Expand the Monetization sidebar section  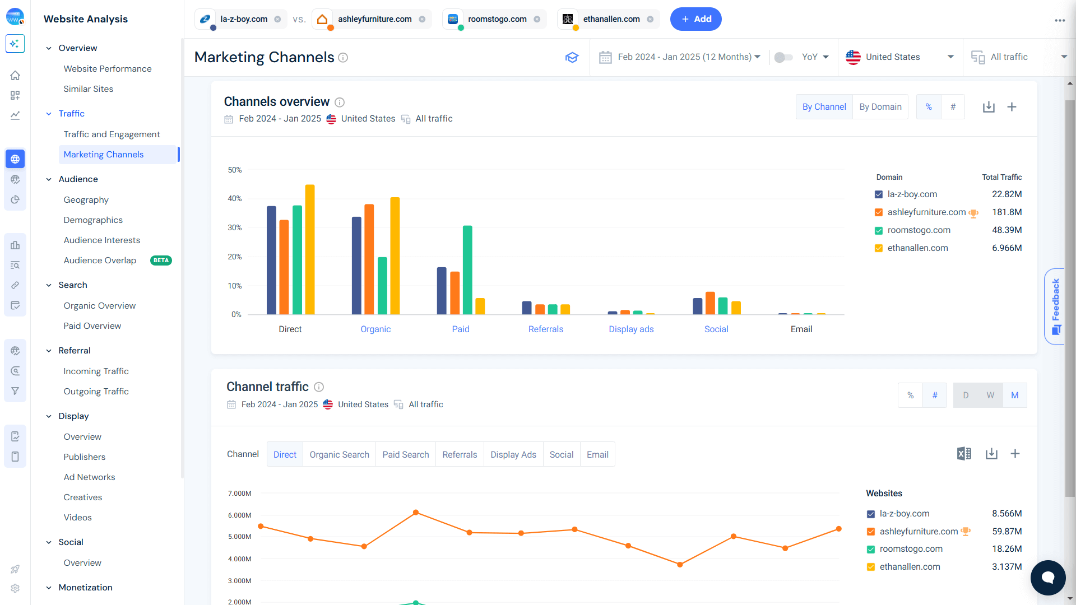click(49, 588)
